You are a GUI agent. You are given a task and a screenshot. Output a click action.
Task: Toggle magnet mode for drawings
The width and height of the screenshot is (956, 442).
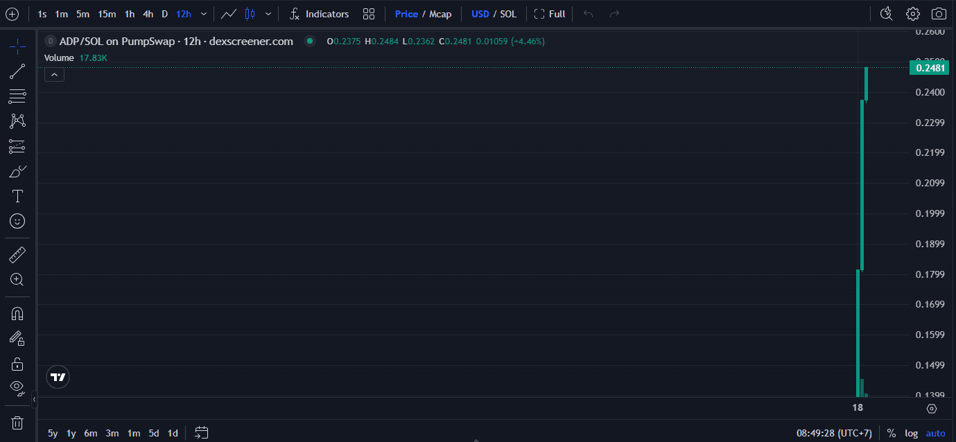tap(17, 314)
